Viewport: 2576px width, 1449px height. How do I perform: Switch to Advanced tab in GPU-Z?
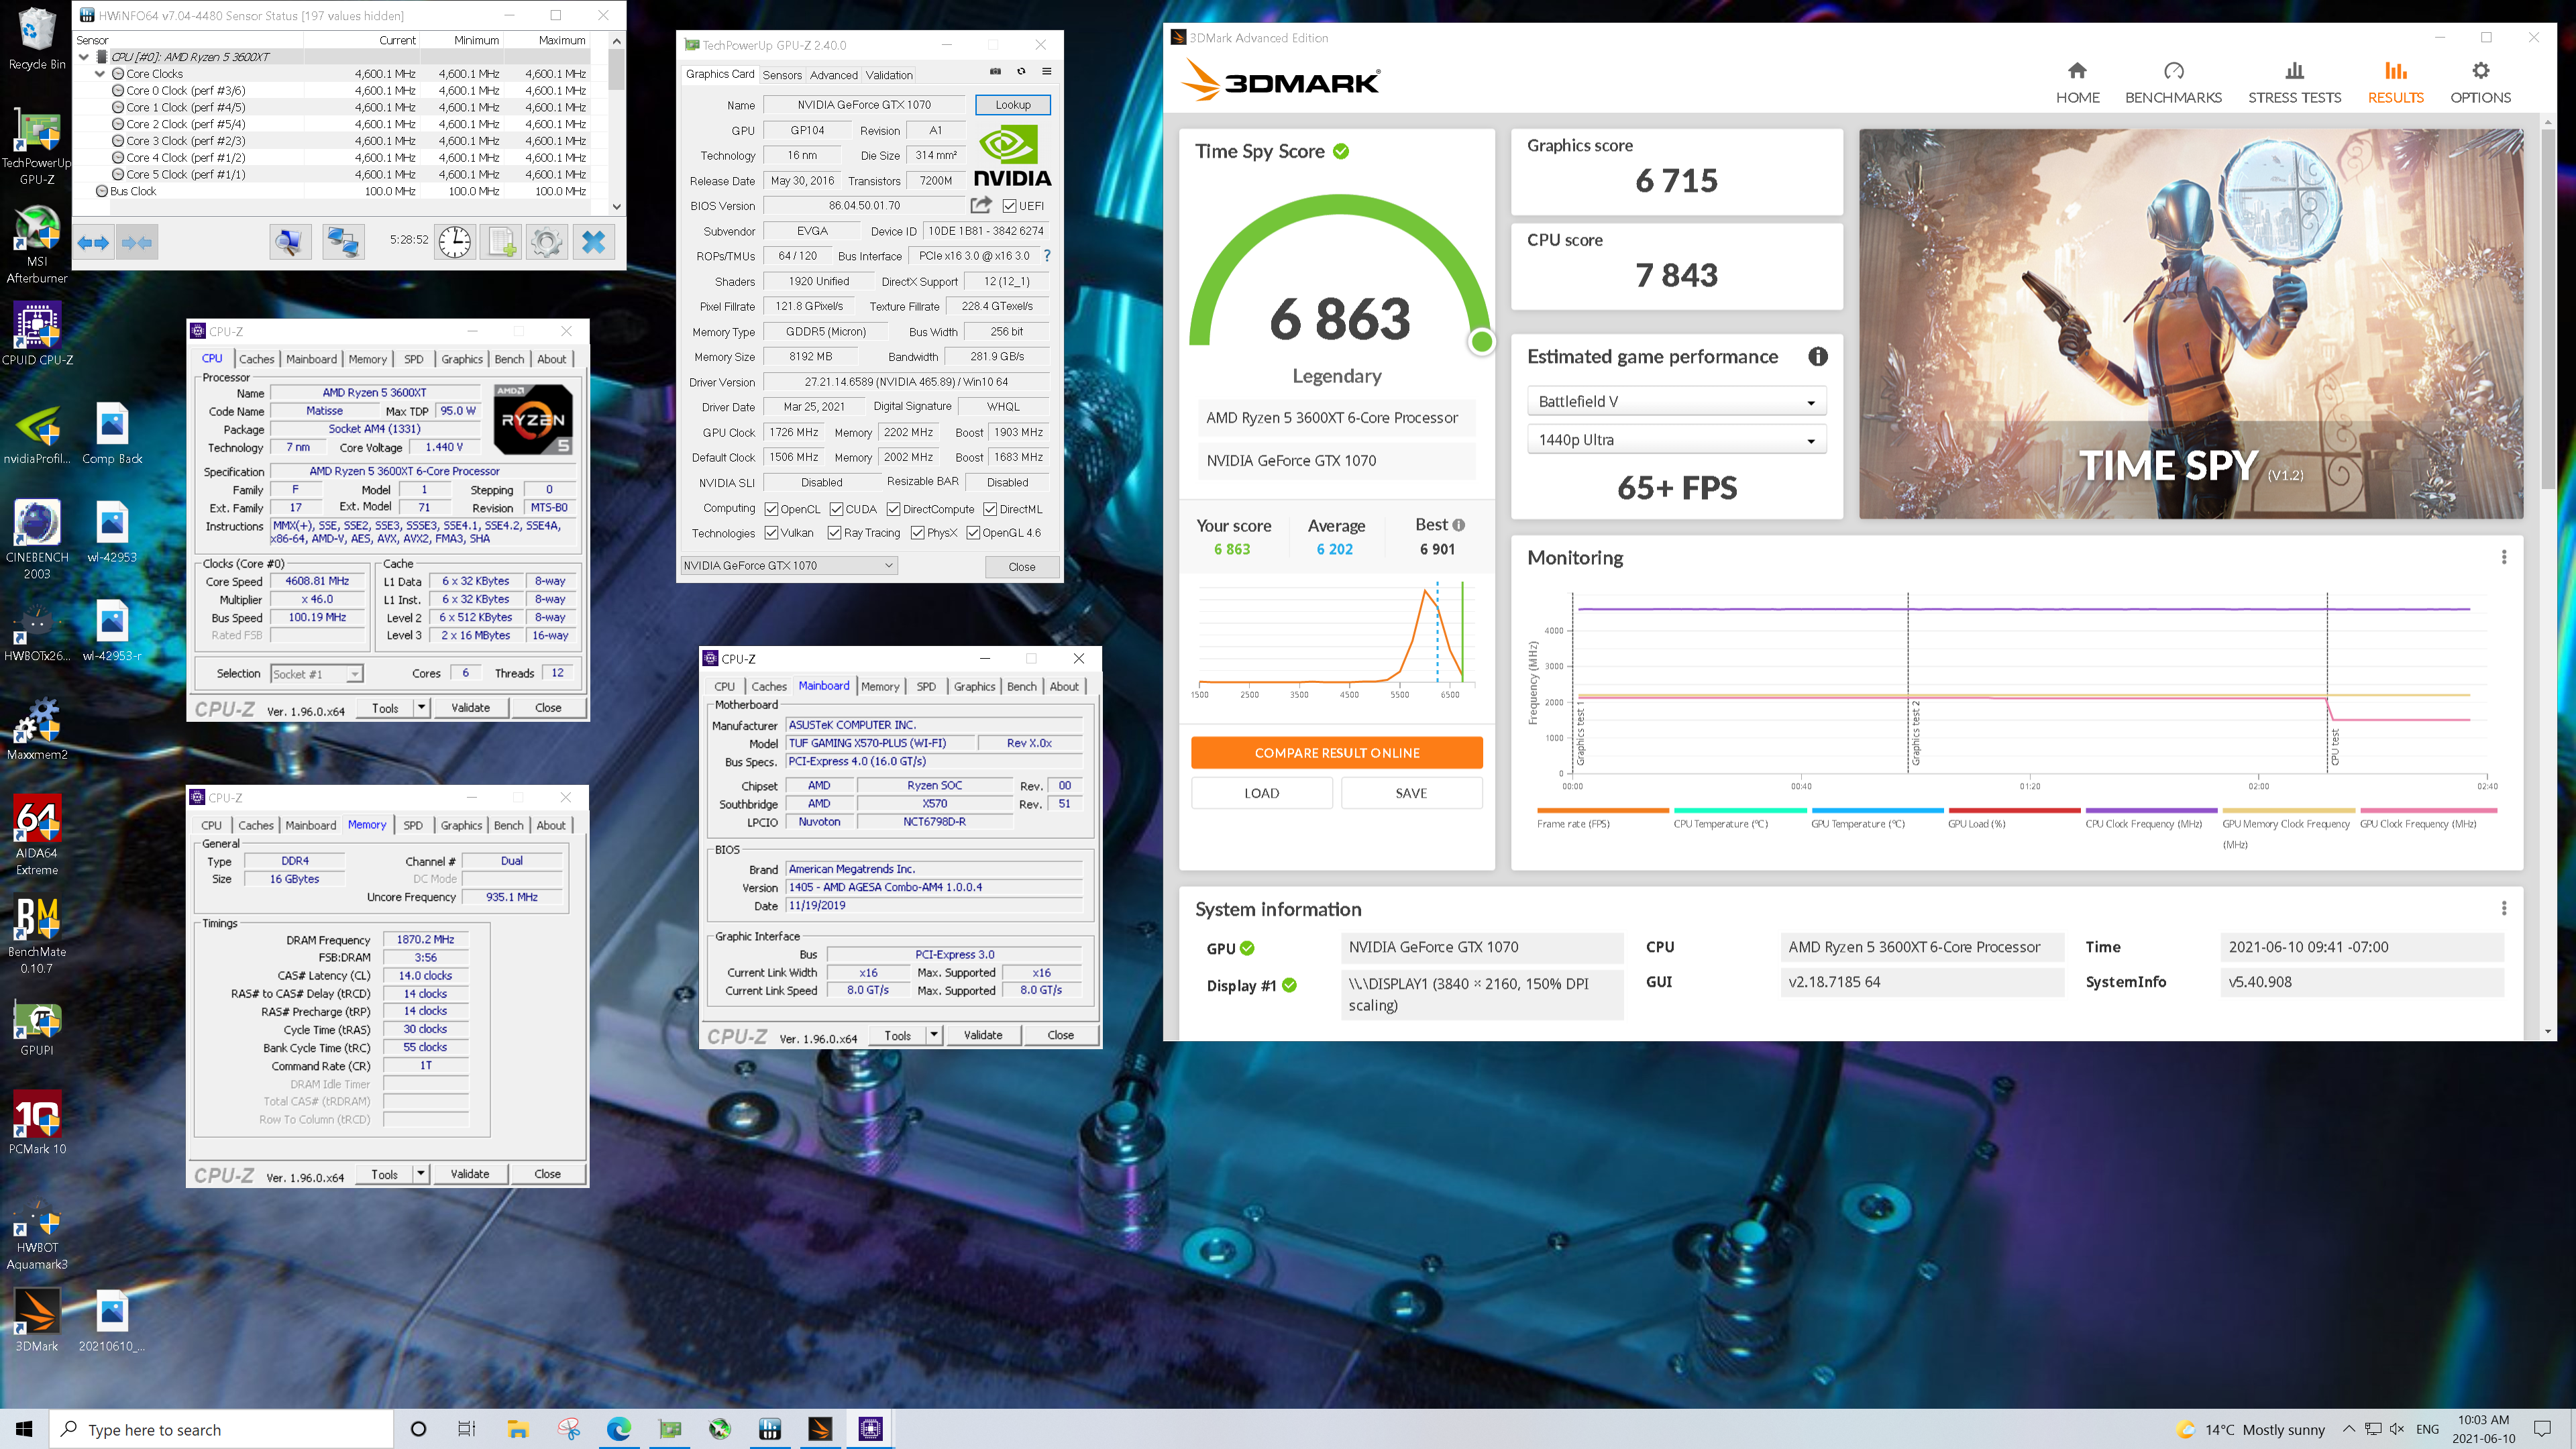(833, 75)
